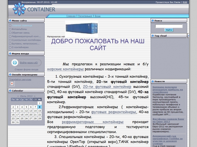197x147 pixels.
Task: Open Фотоальбомы from the site menu
Action: click(x=20, y=29)
